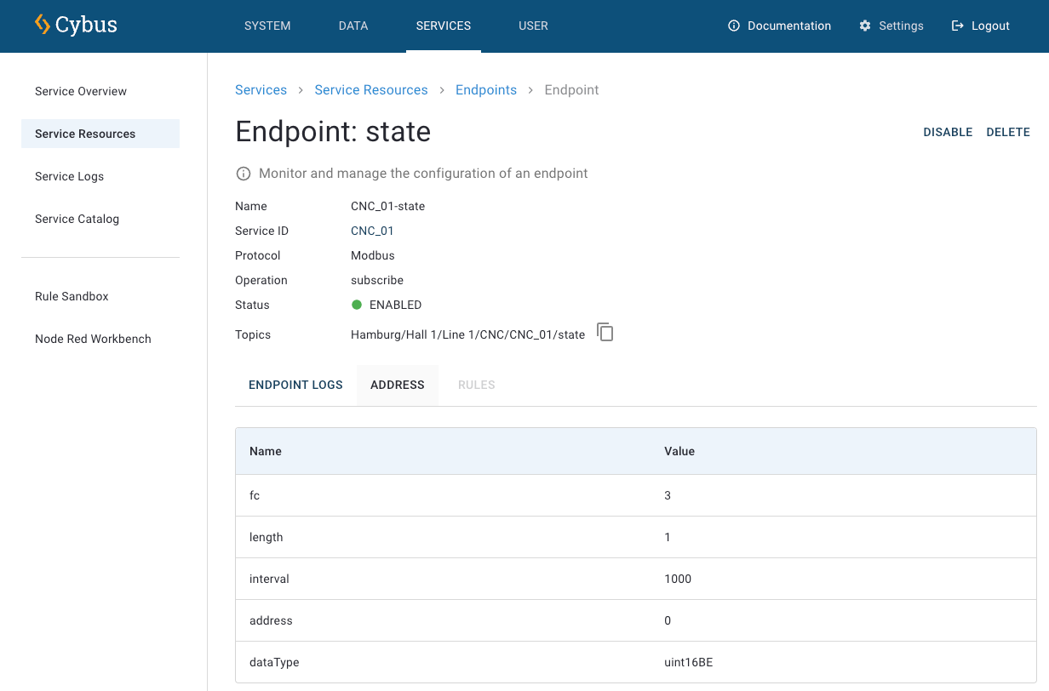Log out using the Logout icon
The image size is (1049, 691).
958,26
